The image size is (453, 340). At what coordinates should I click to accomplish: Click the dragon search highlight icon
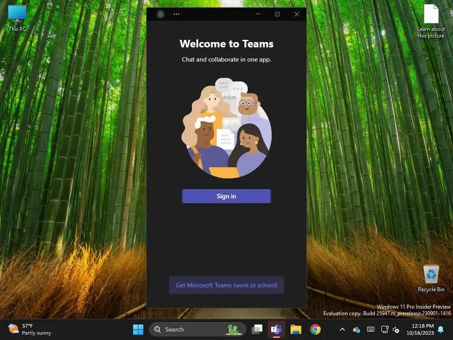(x=234, y=329)
